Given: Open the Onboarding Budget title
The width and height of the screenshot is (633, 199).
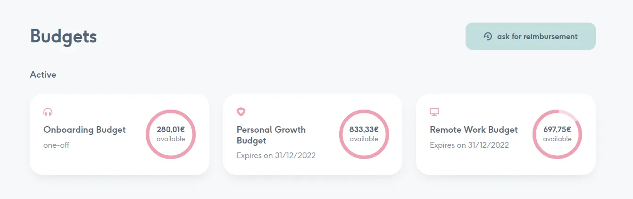Looking at the screenshot, I should [x=84, y=129].
